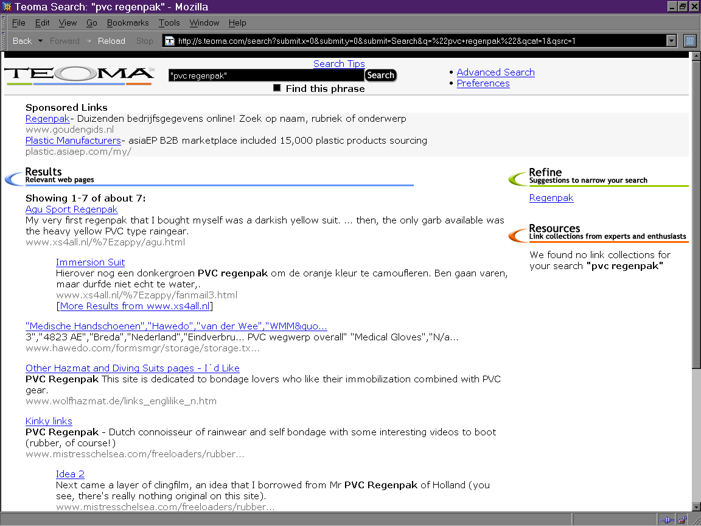The width and height of the screenshot is (701, 526).
Task: Open the Go menu
Action: tap(92, 23)
